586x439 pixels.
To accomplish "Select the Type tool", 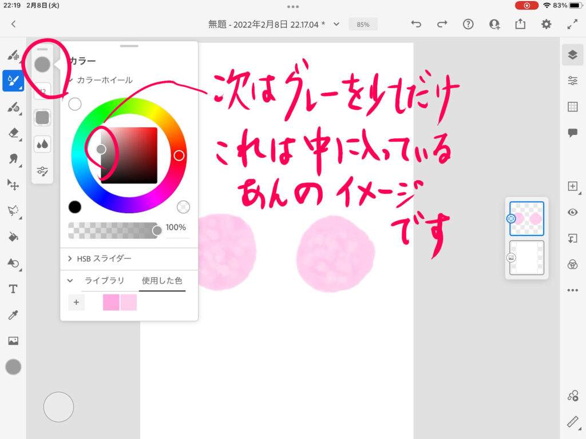I will click(13, 289).
